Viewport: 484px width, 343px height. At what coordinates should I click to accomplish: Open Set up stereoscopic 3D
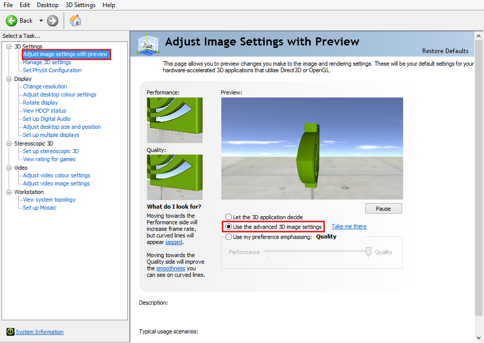pyautogui.click(x=51, y=151)
